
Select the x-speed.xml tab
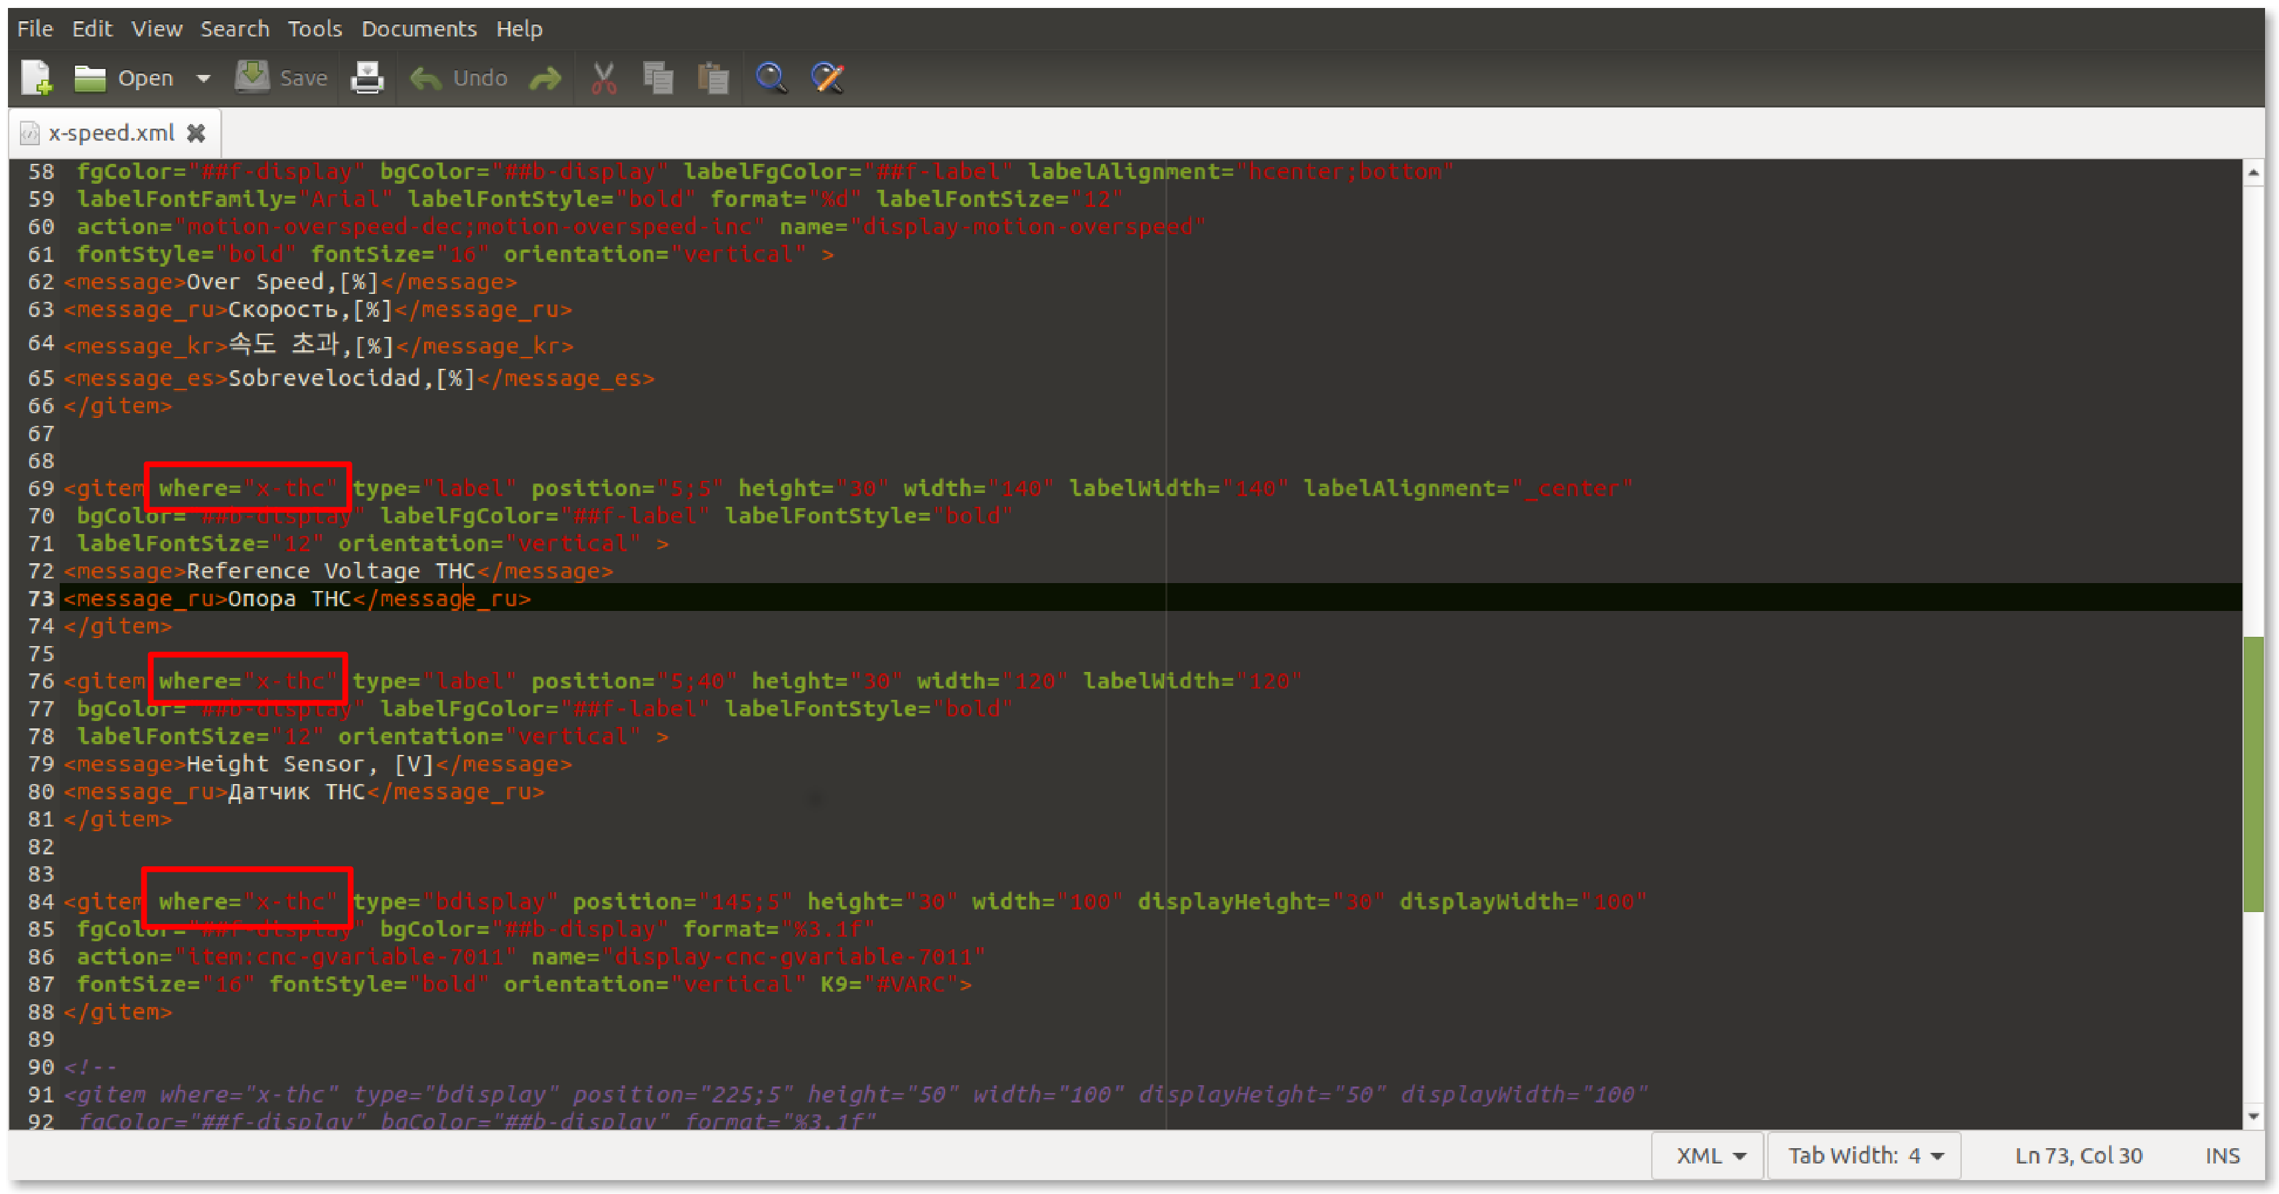tap(111, 133)
